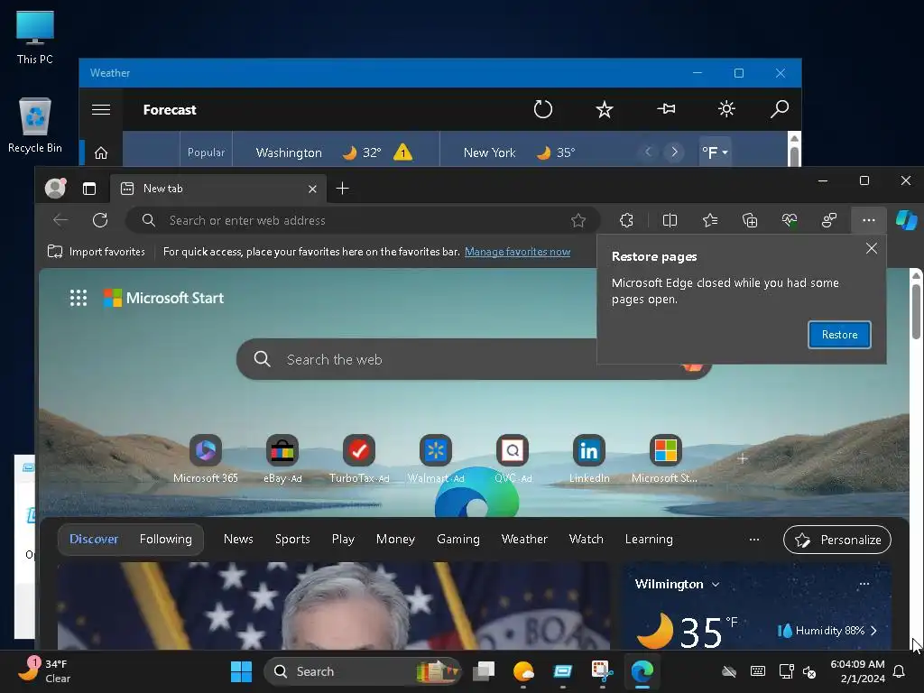The height and width of the screenshot is (693, 924).
Task: Add a new quick link site
Action: pyautogui.click(x=743, y=458)
